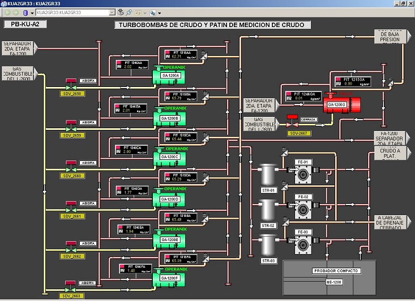Click the FE-02 flow meter icon
Screen dimensions: 415x301
303,209
